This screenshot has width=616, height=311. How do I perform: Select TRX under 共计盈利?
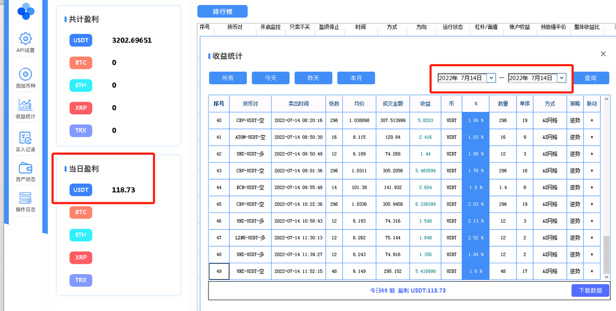[81, 130]
